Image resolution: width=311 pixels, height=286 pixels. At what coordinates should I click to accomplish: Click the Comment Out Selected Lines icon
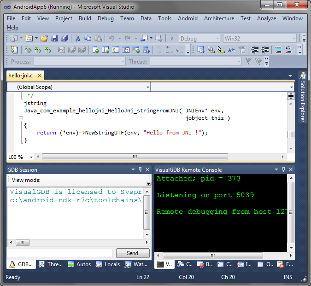(x=278, y=50)
